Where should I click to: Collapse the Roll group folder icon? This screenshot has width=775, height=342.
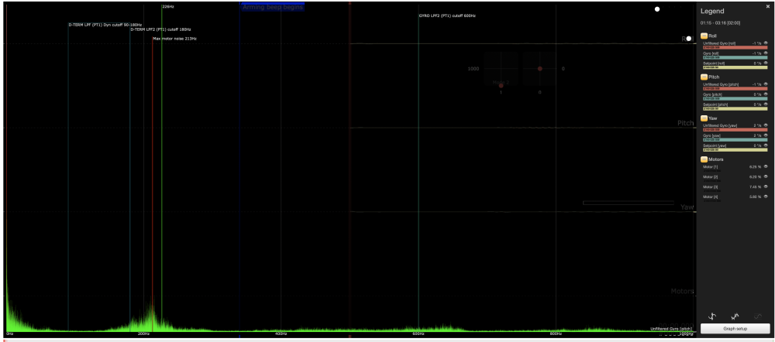704,36
